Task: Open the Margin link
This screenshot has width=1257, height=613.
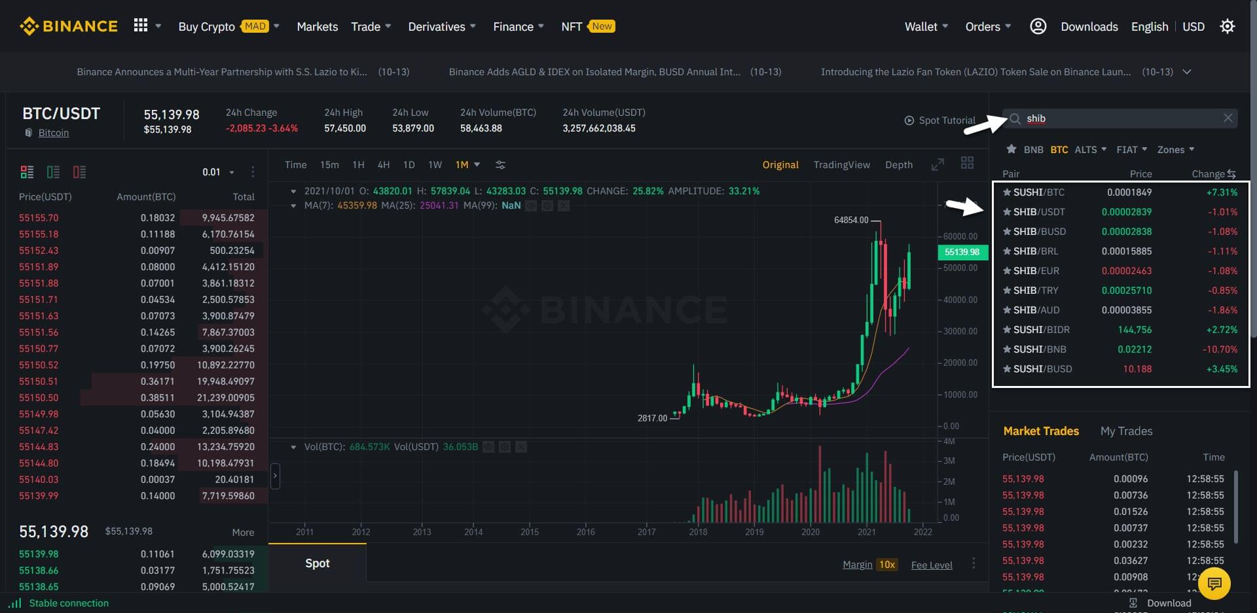Action: click(x=858, y=565)
